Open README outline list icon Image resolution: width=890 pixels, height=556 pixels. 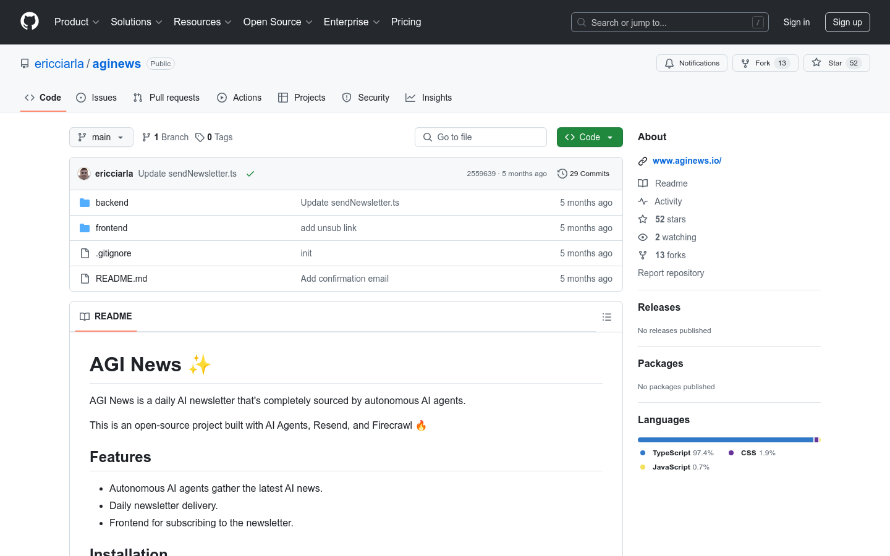click(x=607, y=317)
